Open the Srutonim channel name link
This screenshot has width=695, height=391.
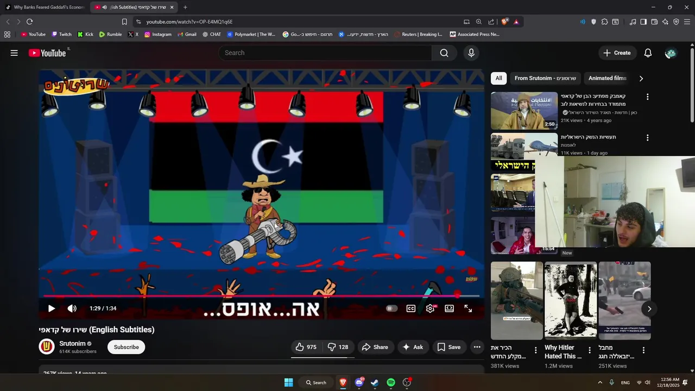pyautogui.click(x=72, y=344)
